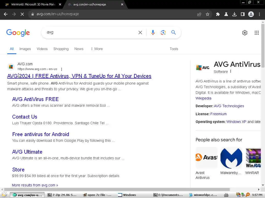The width and height of the screenshot is (265, 198).
Task: Switch to E:\Documents taskbar window
Action: point(168,195)
